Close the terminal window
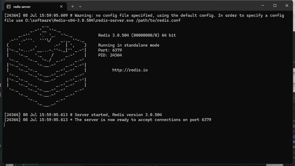This screenshot has width=295, height=166. [287, 5]
